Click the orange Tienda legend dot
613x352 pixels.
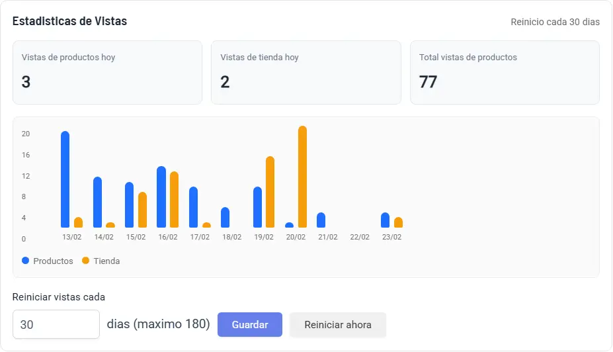point(85,261)
